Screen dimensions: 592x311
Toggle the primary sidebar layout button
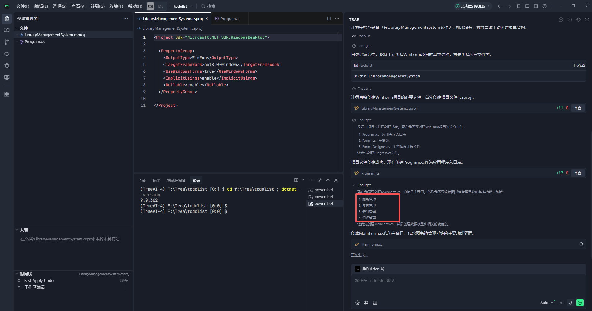519,6
